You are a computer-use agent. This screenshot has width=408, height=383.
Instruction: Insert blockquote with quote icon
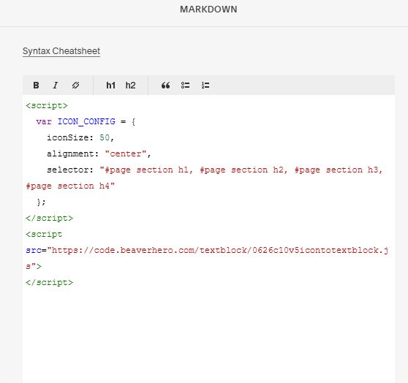pyautogui.click(x=165, y=86)
